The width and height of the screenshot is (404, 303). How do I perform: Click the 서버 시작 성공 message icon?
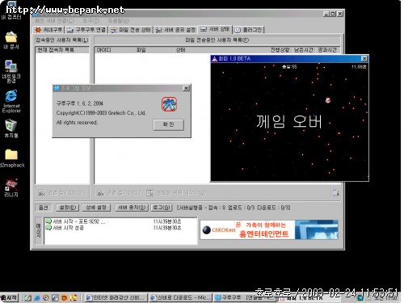[x=48, y=228]
